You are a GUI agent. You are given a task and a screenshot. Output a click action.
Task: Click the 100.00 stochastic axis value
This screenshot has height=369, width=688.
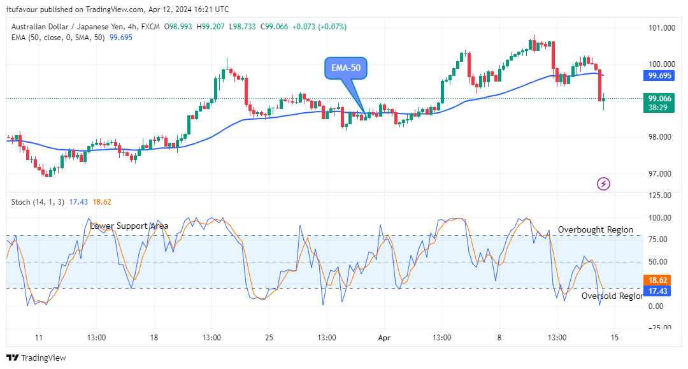pos(660,217)
